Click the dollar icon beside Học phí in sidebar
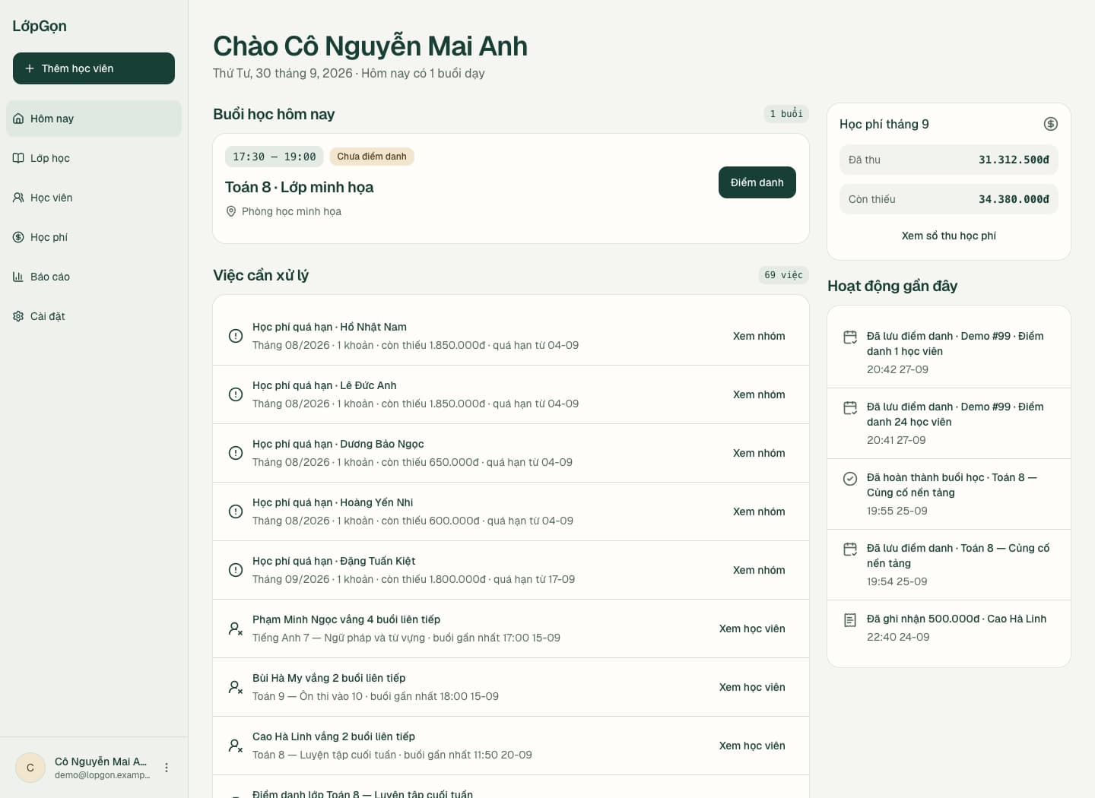 [x=18, y=237]
